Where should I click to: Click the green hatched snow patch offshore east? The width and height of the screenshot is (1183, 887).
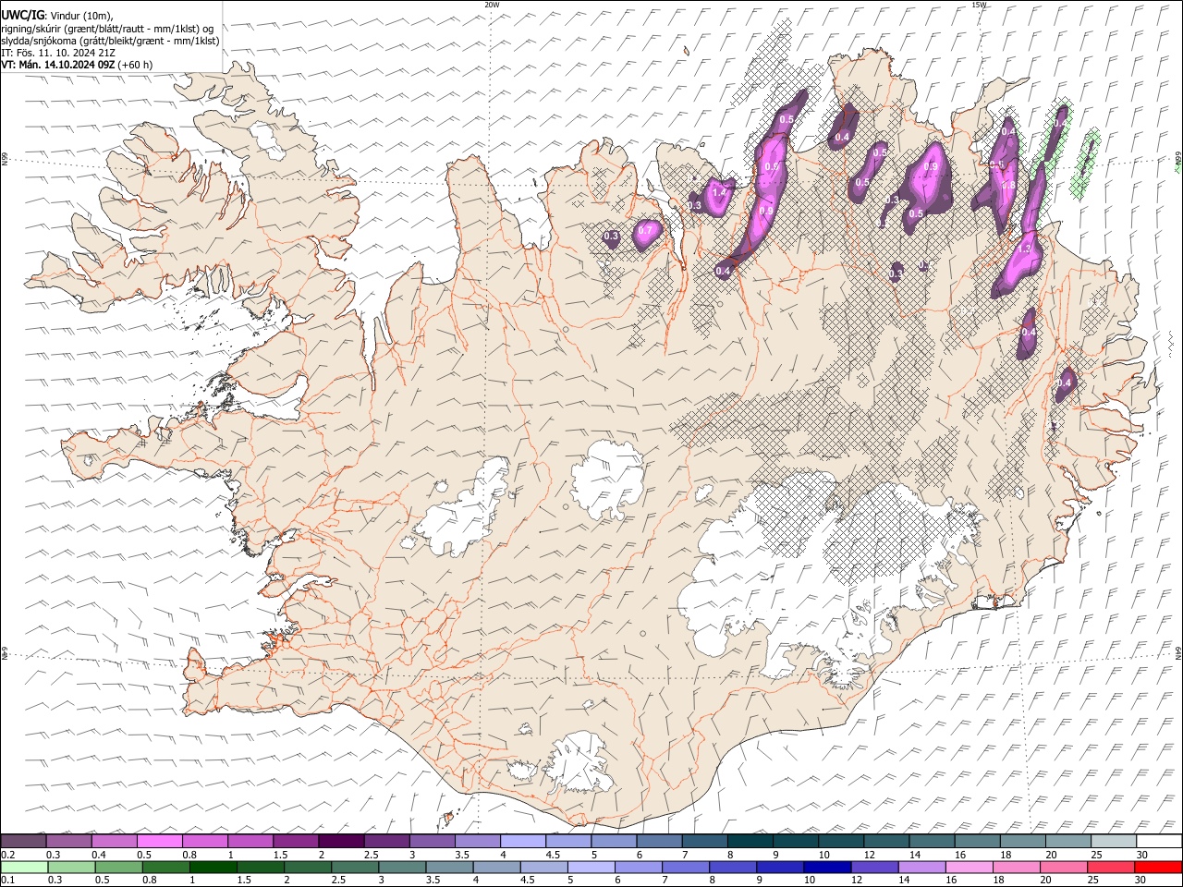pyautogui.click(x=1084, y=164)
